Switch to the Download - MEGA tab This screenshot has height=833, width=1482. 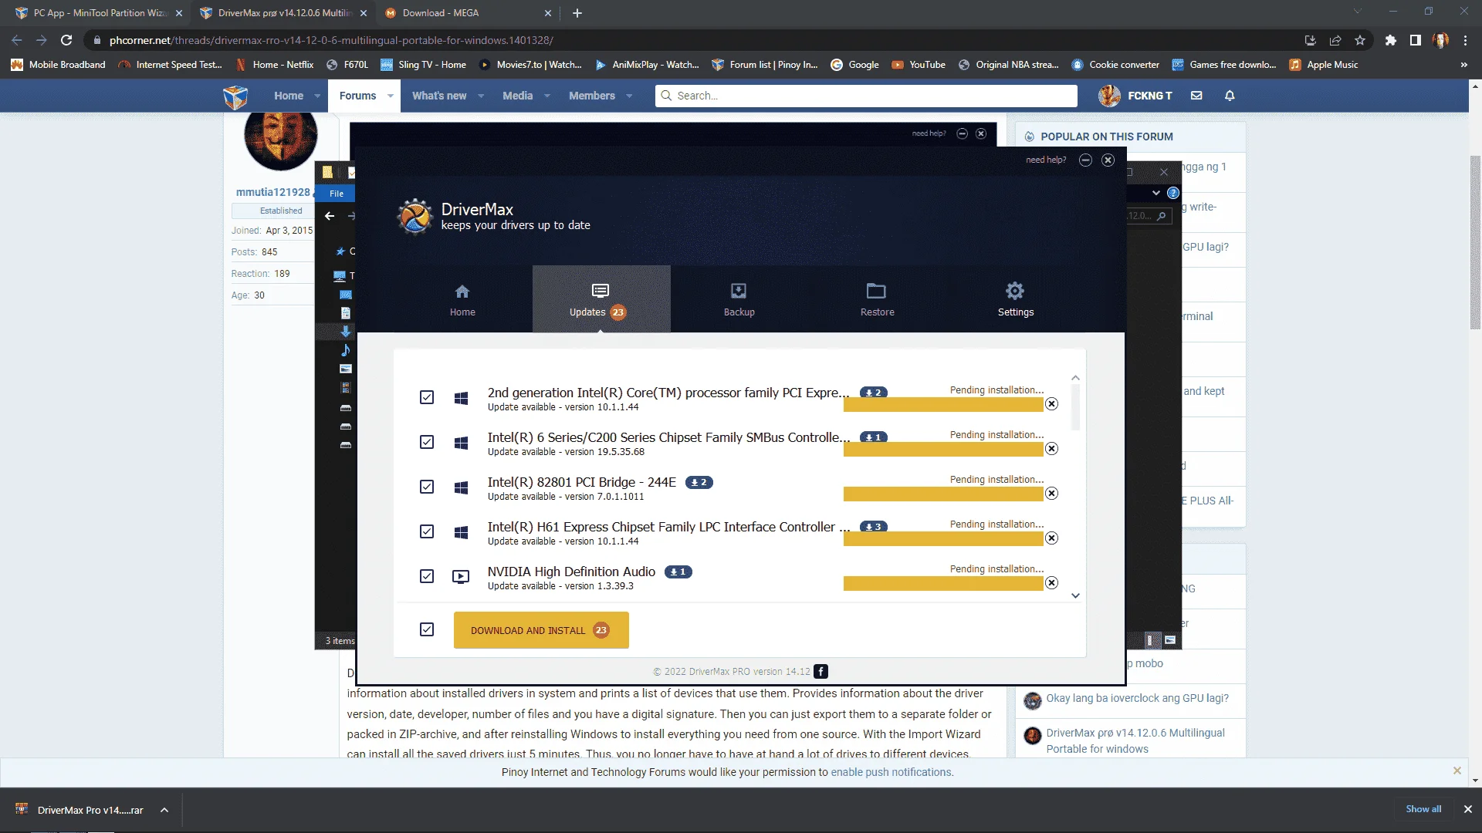point(467,13)
